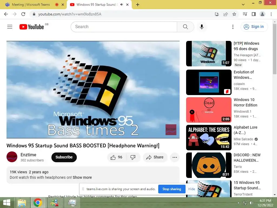Viewport: 277px width, 208px height.
Task: Go back with browser back arrow
Action: pyautogui.click(x=6, y=14)
